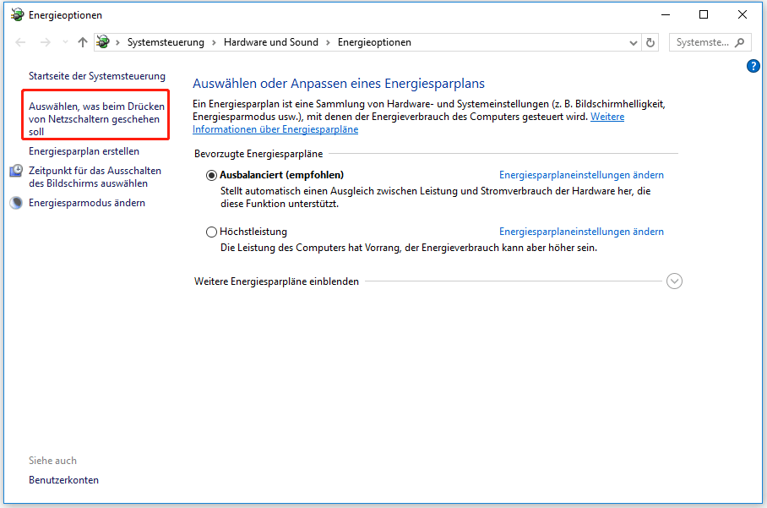Expand the chevron before Systemsteuerung
Viewport: 767px width, 508px height.
(117, 42)
